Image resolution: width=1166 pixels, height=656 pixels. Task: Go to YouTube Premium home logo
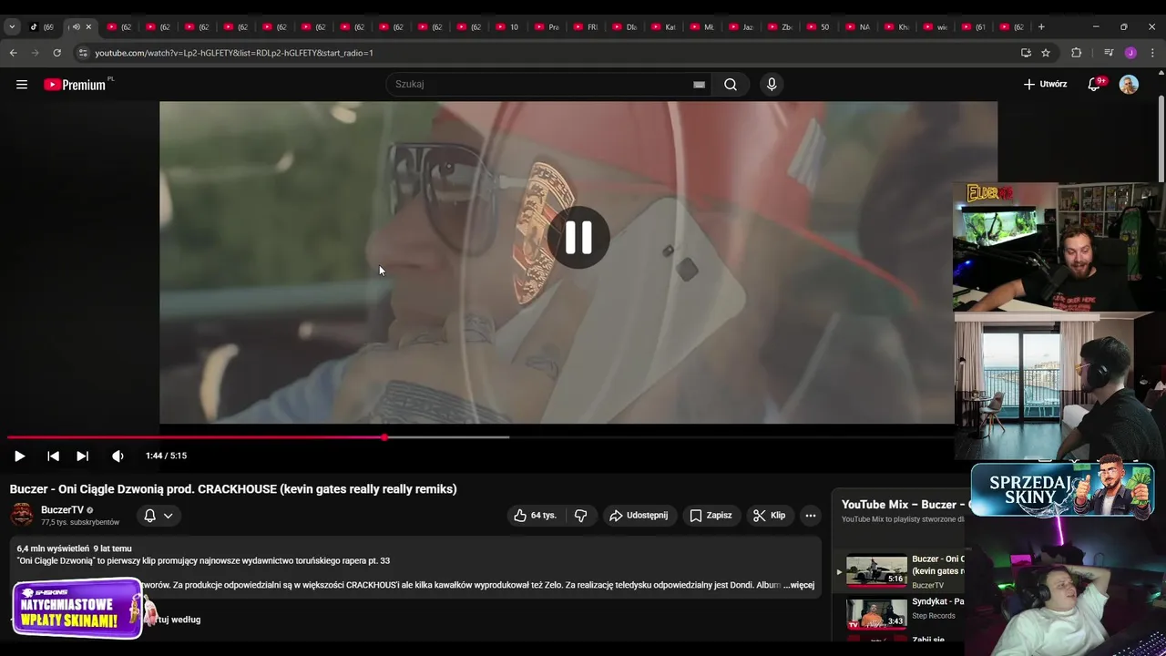pyautogui.click(x=77, y=85)
